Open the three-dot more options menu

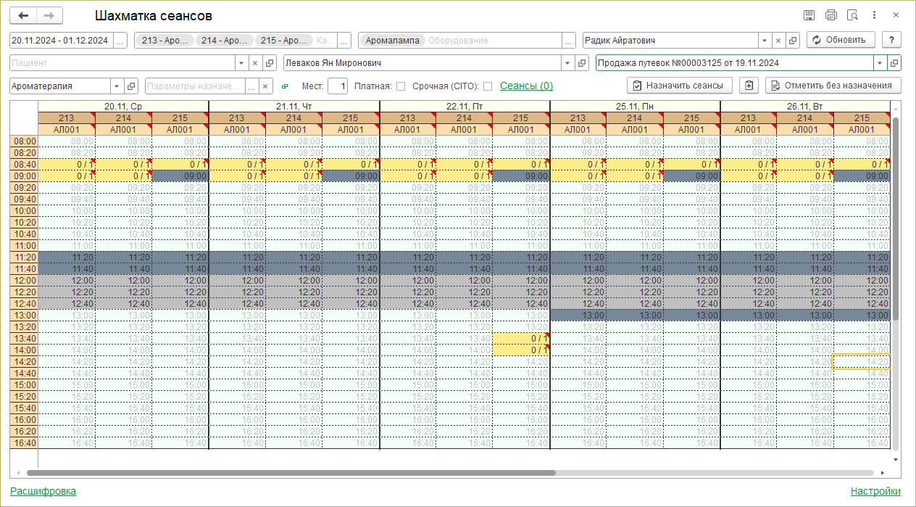[875, 15]
